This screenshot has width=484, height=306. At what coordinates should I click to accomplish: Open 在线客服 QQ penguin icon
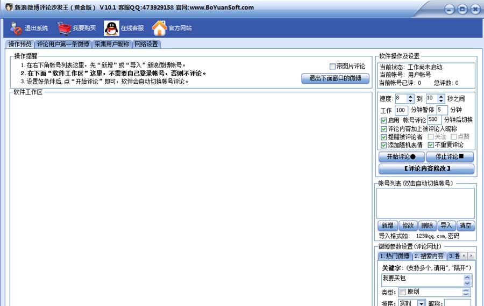tap(111, 28)
